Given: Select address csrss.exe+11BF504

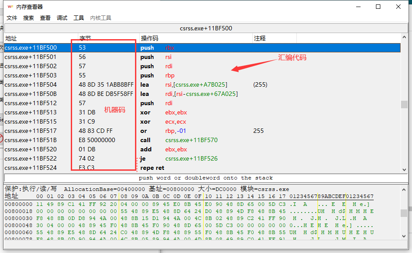Looking at the screenshot, I should [x=30, y=84].
